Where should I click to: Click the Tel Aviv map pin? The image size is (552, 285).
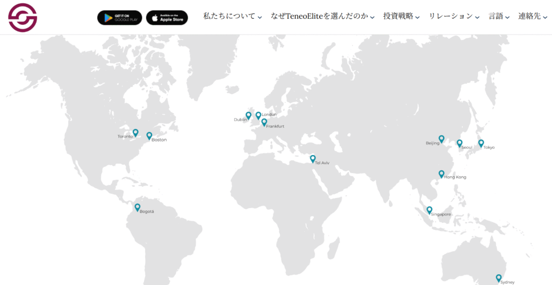click(313, 159)
